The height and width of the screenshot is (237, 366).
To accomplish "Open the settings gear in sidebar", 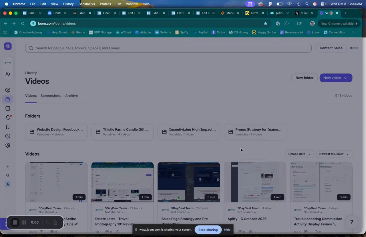I will click(x=8, y=145).
